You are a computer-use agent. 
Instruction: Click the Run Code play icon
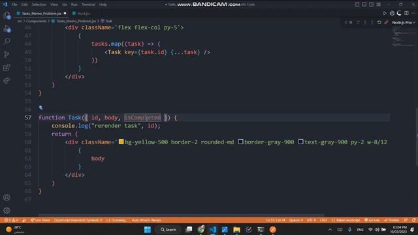385,13
